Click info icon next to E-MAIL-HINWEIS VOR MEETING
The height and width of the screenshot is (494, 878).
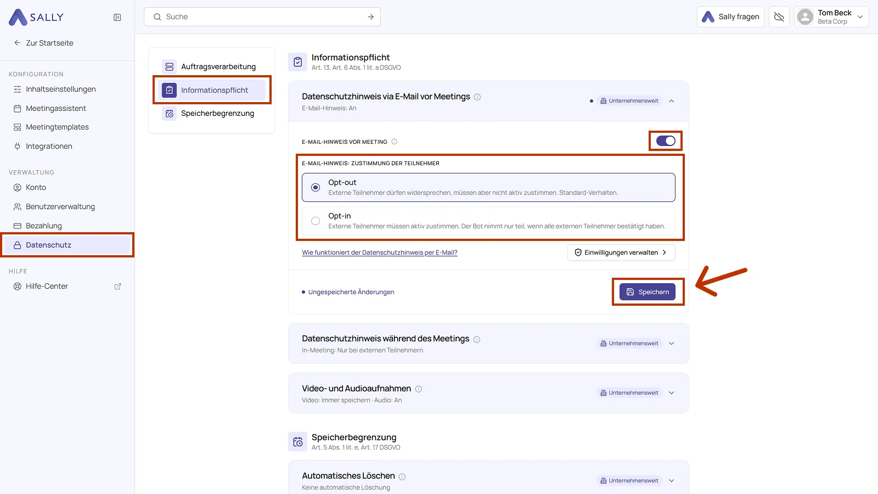[x=395, y=142]
